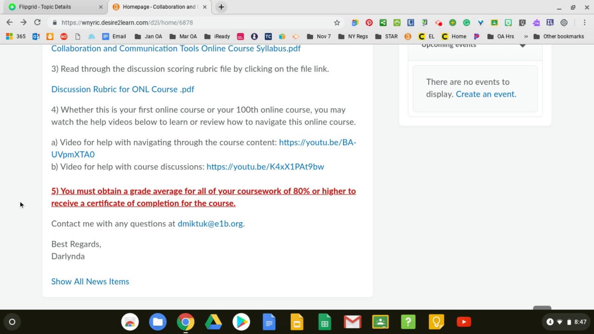Open the system tray clock showing 8:47
This screenshot has height=334, width=594.
580,321
